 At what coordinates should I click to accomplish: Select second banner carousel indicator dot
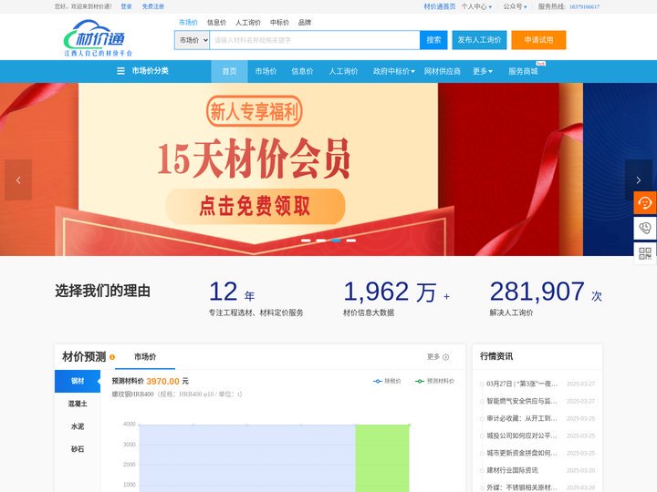[x=321, y=241]
